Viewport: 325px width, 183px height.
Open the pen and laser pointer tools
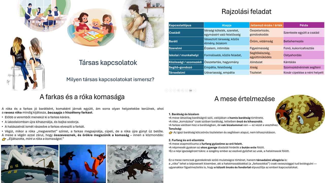point(174,90)
